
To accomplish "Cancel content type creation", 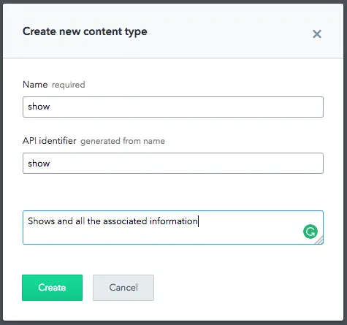I will coord(123,288).
